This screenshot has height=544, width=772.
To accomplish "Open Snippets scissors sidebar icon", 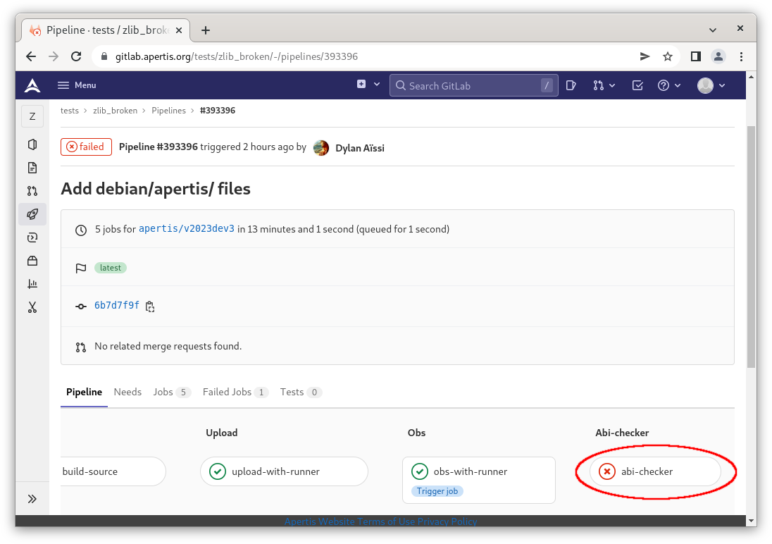I will [x=32, y=307].
